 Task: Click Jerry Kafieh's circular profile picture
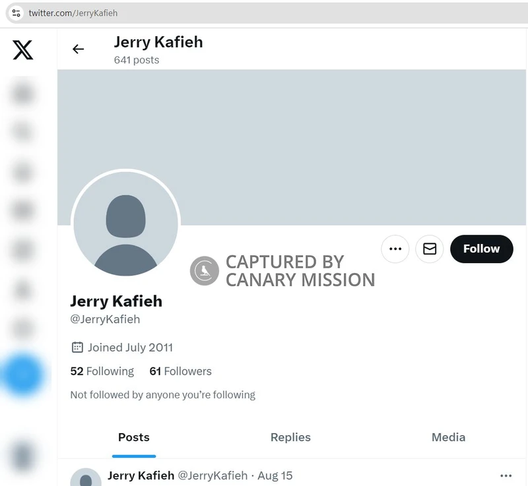tap(125, 224)
